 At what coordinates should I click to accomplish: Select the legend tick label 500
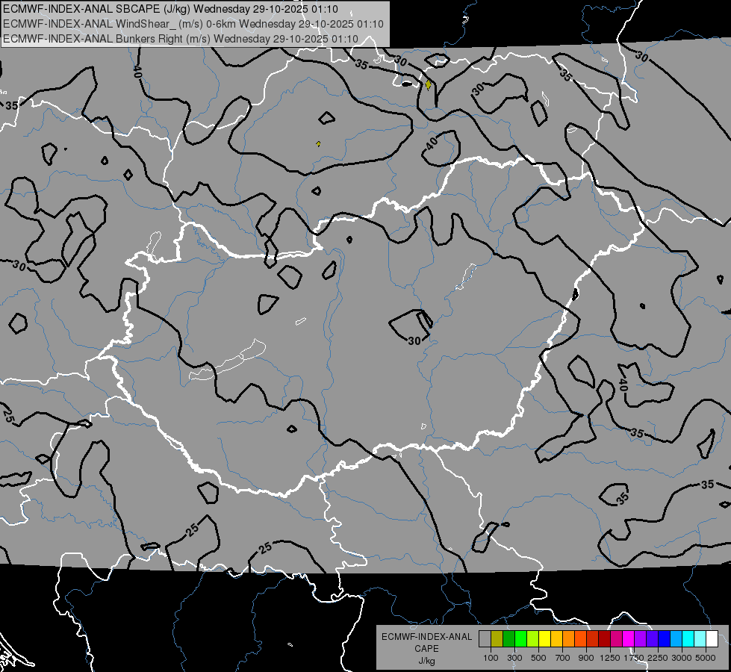[x=538, y=658]
